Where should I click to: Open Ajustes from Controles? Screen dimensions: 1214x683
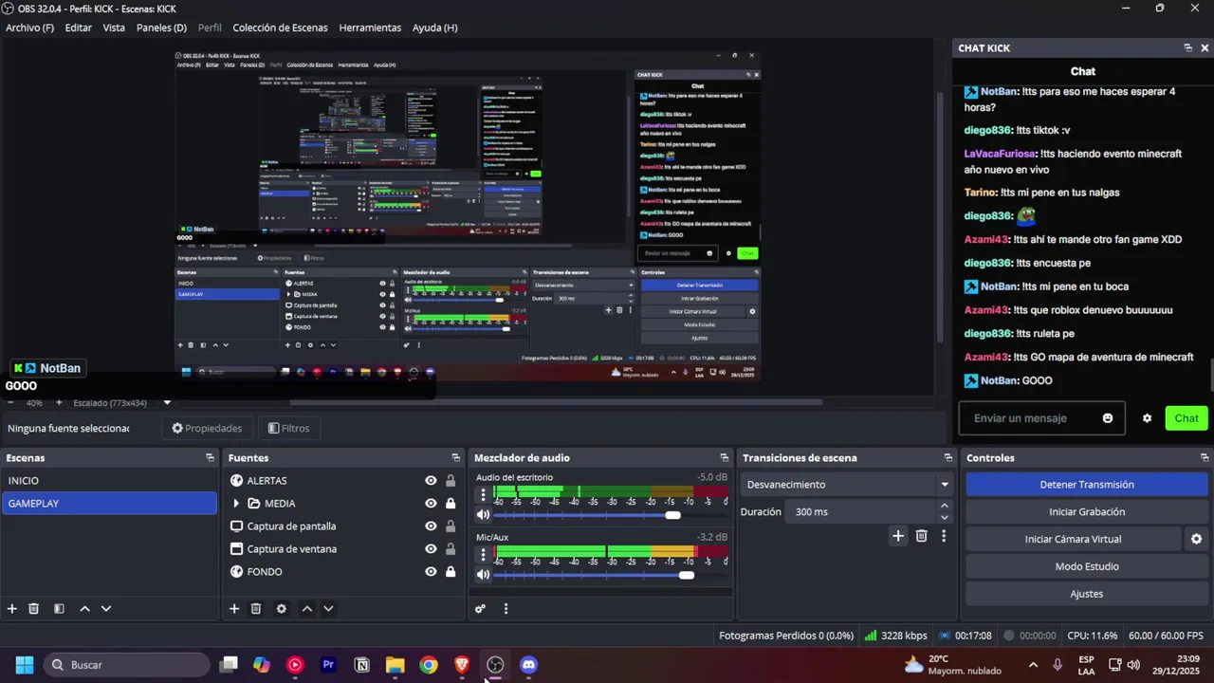1087,594
